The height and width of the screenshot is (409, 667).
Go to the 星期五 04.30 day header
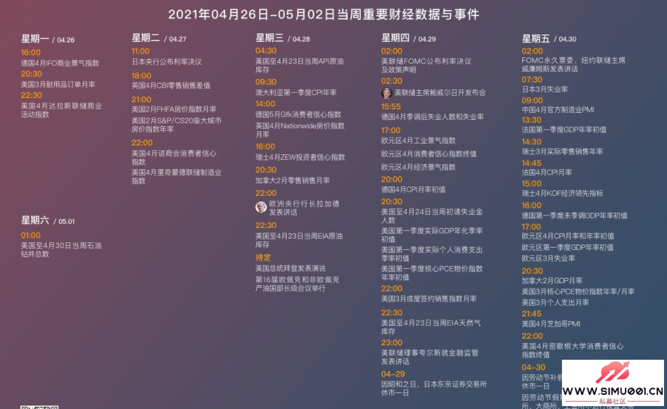coord(549,39)
